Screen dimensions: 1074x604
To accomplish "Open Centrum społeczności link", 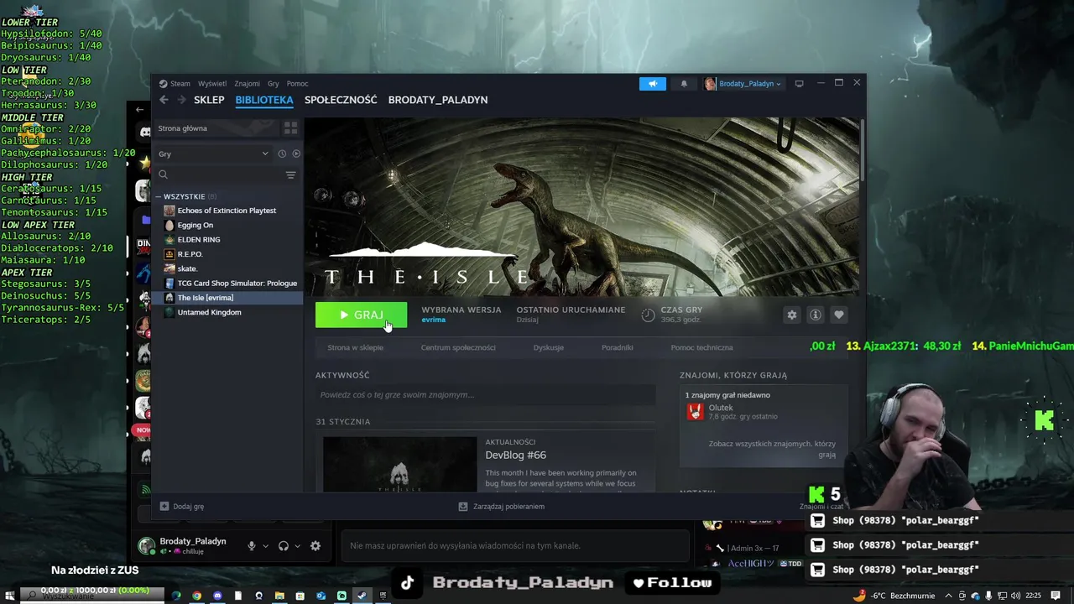I will tap(458, 347).
